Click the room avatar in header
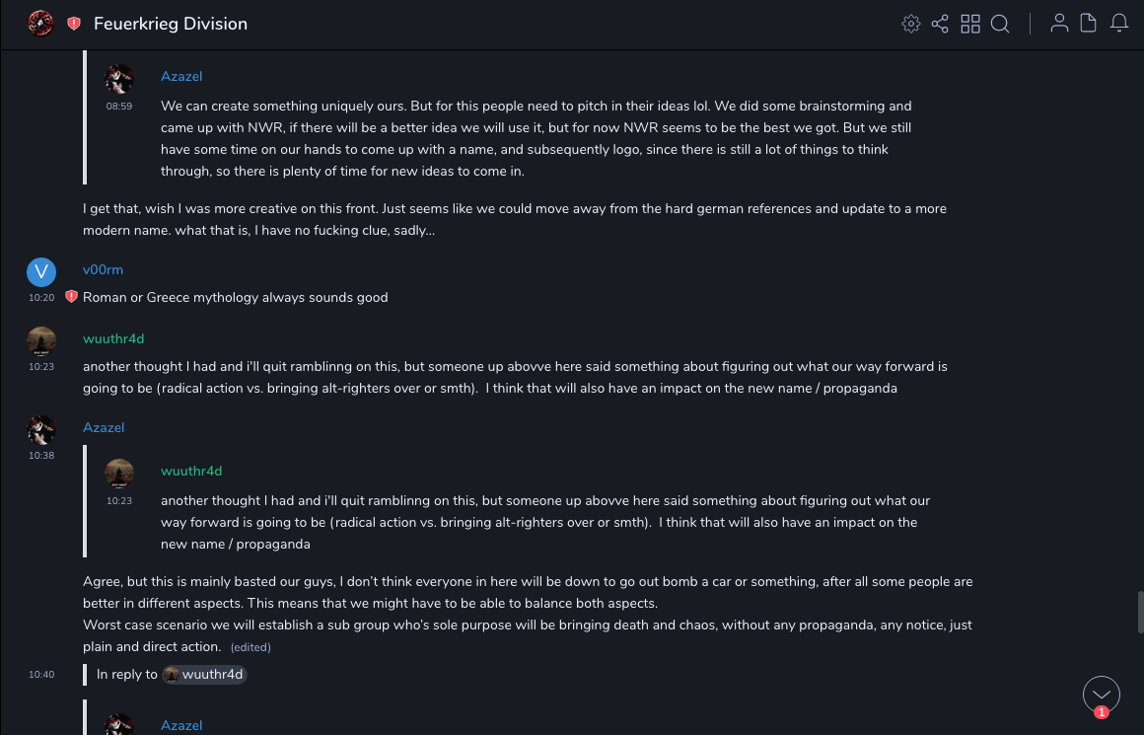 coord(40,24)
